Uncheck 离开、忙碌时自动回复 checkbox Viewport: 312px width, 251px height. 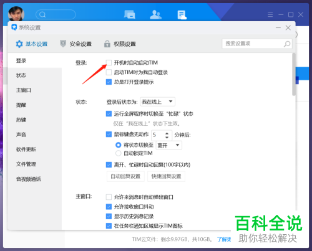click(109, 165)
